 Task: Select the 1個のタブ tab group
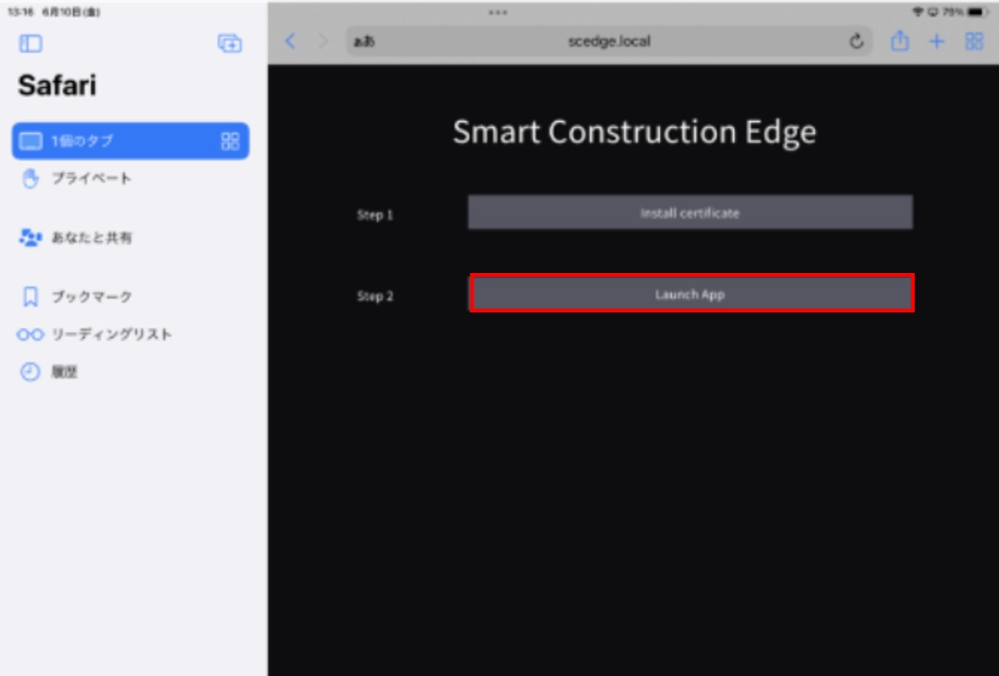tap(130, 141)
